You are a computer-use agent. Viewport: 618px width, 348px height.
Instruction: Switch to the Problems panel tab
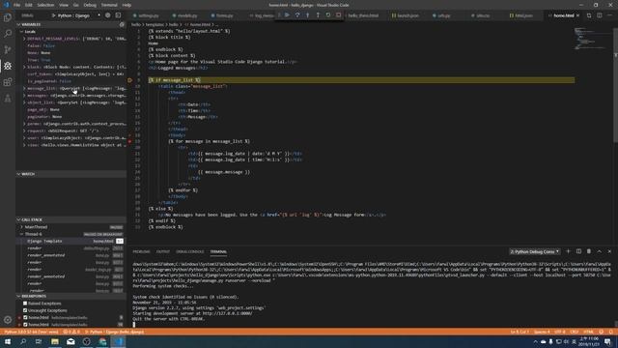(x=141, y=251)
